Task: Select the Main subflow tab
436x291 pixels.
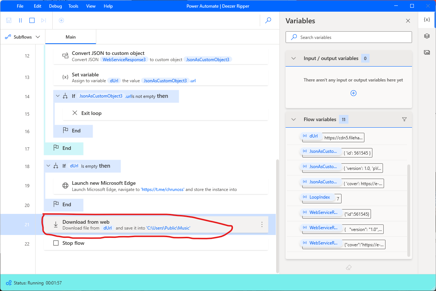Action: click(x=70, y=37)
